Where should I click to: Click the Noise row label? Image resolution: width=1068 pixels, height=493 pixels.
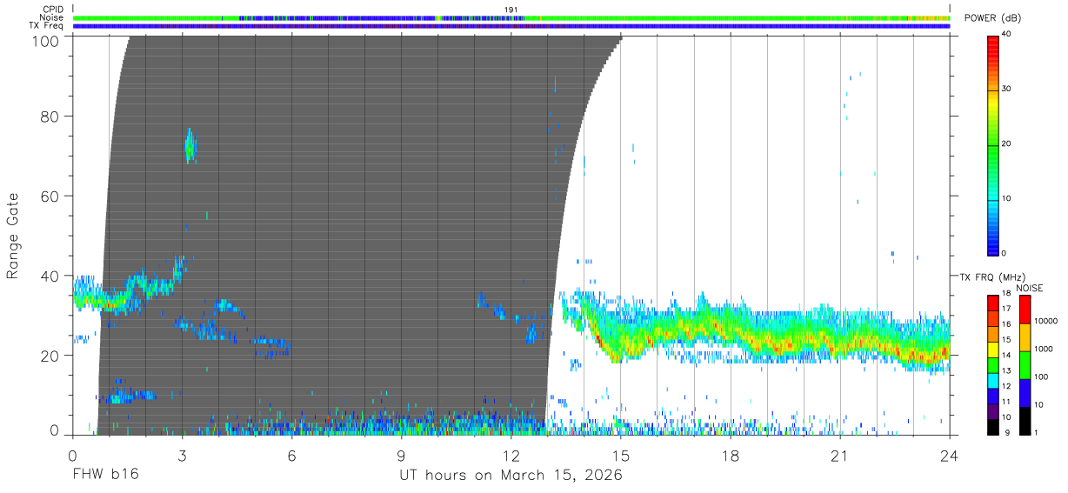click(51, 17)
